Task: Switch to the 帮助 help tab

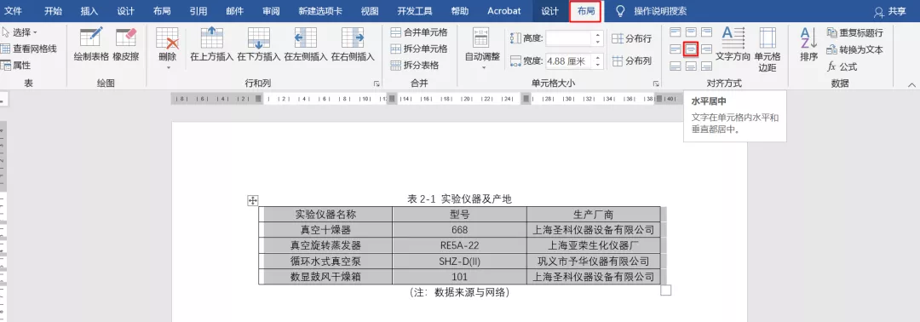Action: (x=460, y=11)
